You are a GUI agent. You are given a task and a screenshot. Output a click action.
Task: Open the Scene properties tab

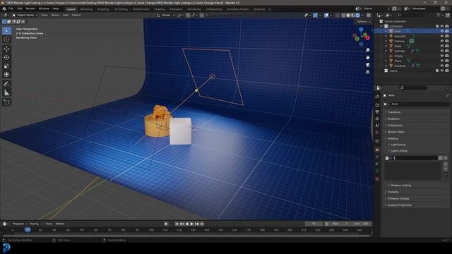[x=377, y=126]
